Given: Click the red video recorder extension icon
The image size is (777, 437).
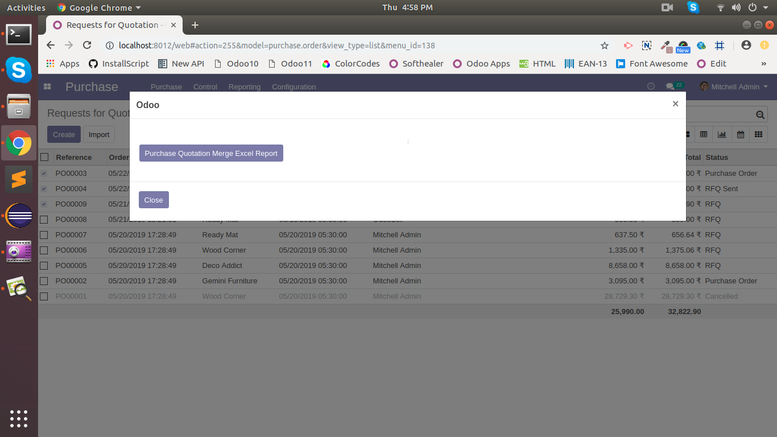Looking at the screenshot, I should point(629,46).
